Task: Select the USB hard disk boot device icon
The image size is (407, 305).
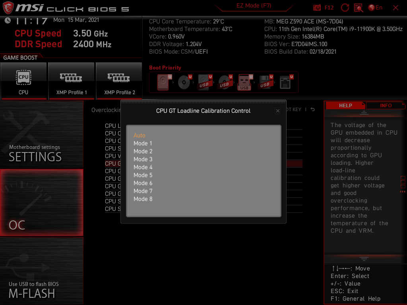Action: 205,82
